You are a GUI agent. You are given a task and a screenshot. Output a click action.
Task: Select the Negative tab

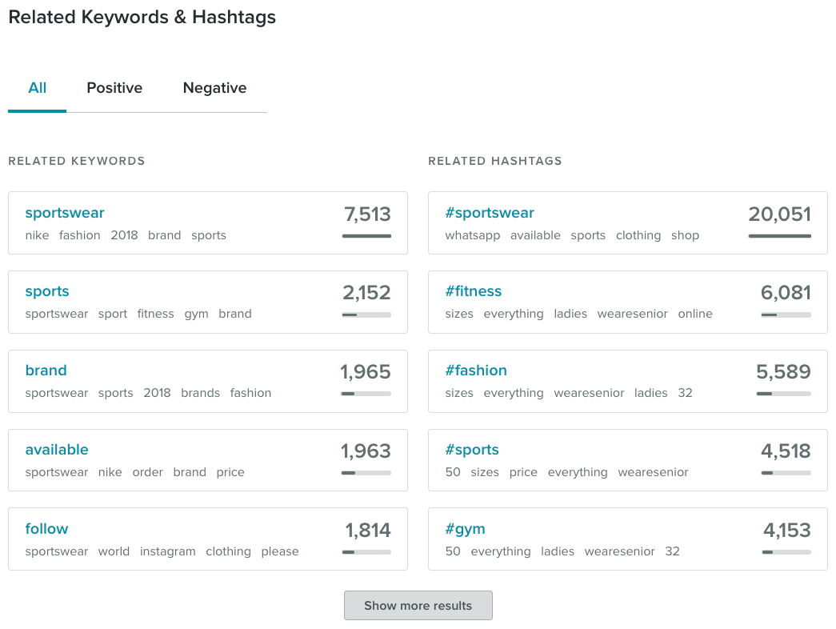click(x=215, y=88)
